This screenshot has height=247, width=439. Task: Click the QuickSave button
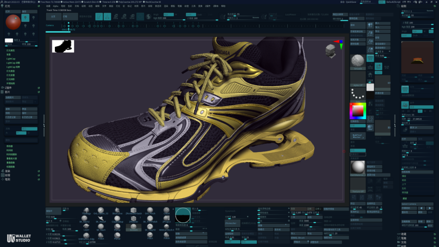pyautogui.click(x=351, y=2)
